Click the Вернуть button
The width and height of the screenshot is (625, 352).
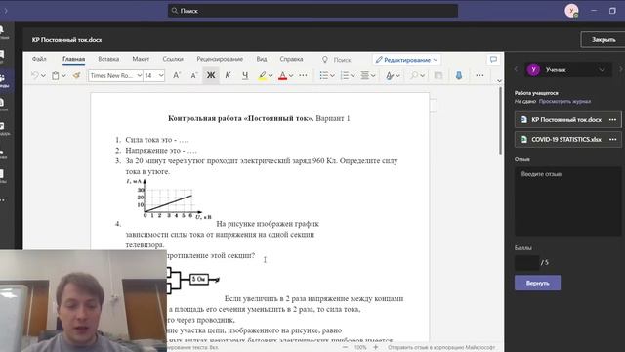(537, 283)
